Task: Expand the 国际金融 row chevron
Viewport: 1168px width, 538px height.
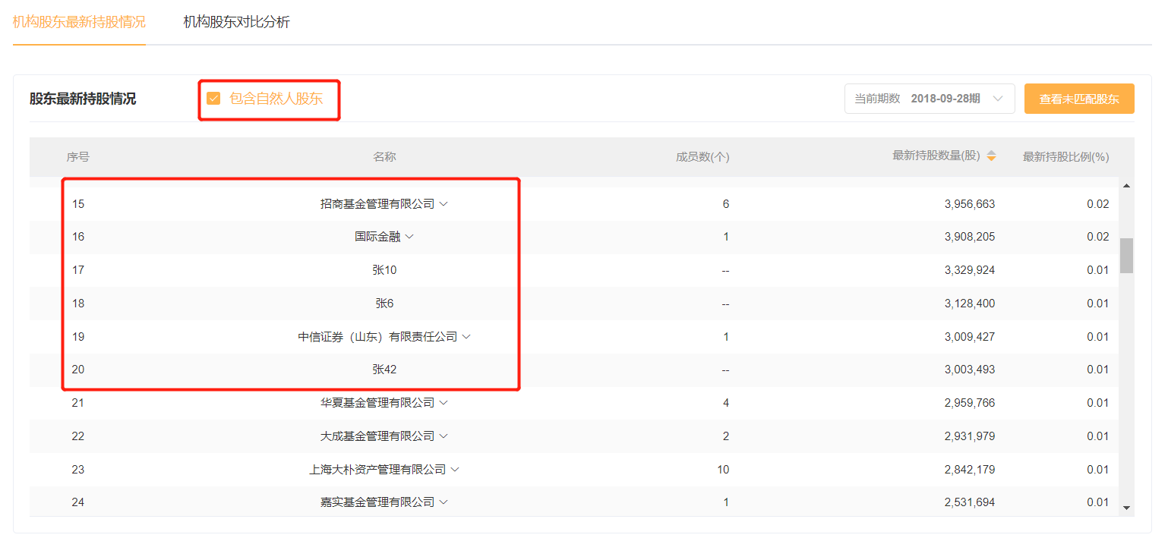Action: pyautogui.click(x=409, y=237)
